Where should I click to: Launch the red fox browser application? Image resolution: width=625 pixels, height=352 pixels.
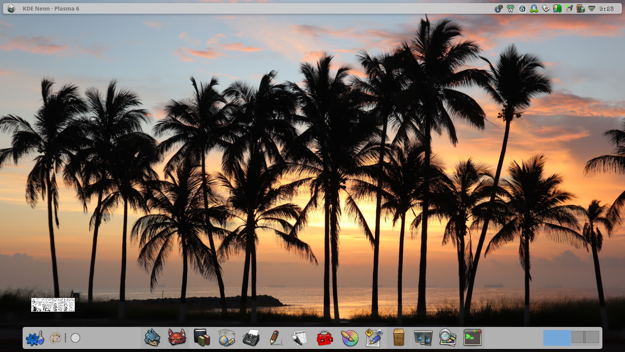[177, 338]
